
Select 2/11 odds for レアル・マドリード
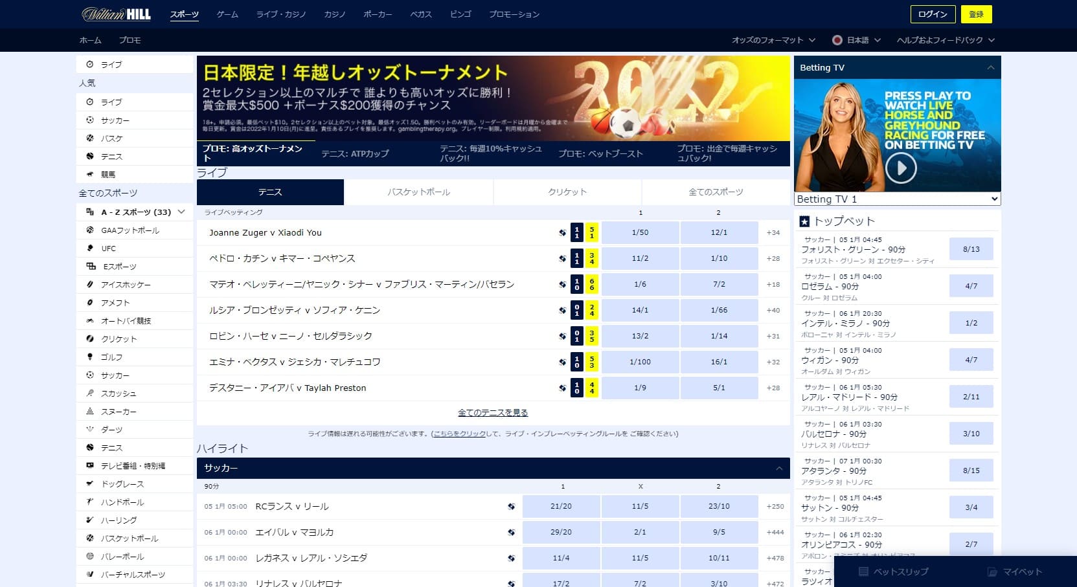click(971, 397)
